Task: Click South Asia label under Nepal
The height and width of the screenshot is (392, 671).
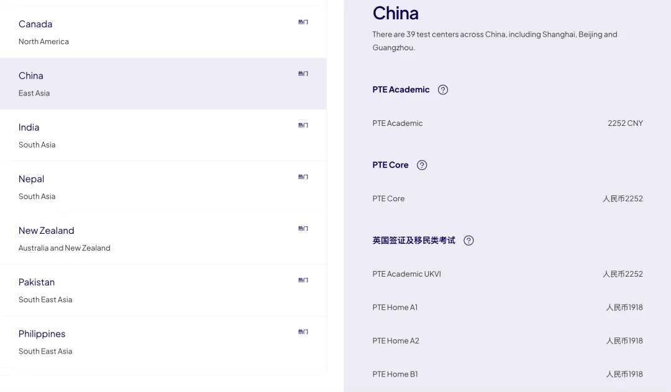Action: pyautogui.click(x=37, y=197)
